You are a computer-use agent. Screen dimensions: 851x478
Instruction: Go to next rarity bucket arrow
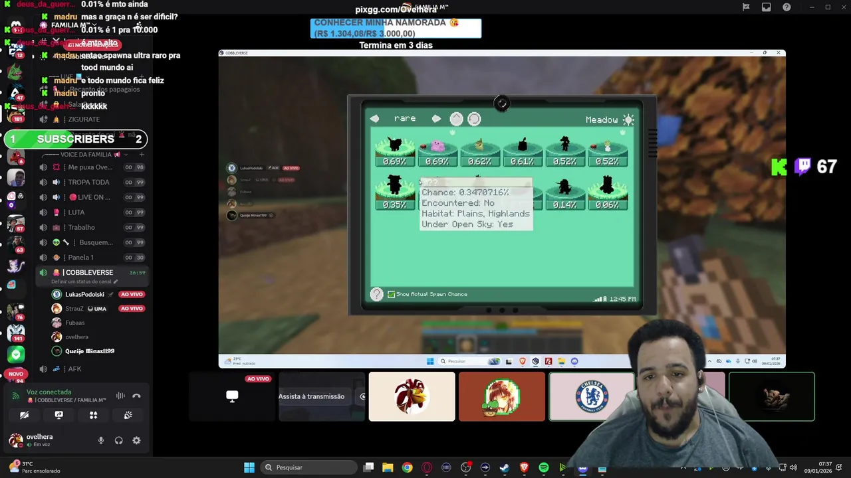click(436, 119)
